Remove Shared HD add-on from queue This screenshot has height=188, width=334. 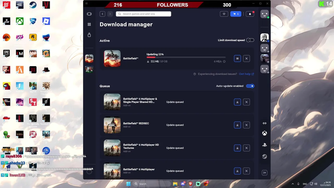pos(246,102)
